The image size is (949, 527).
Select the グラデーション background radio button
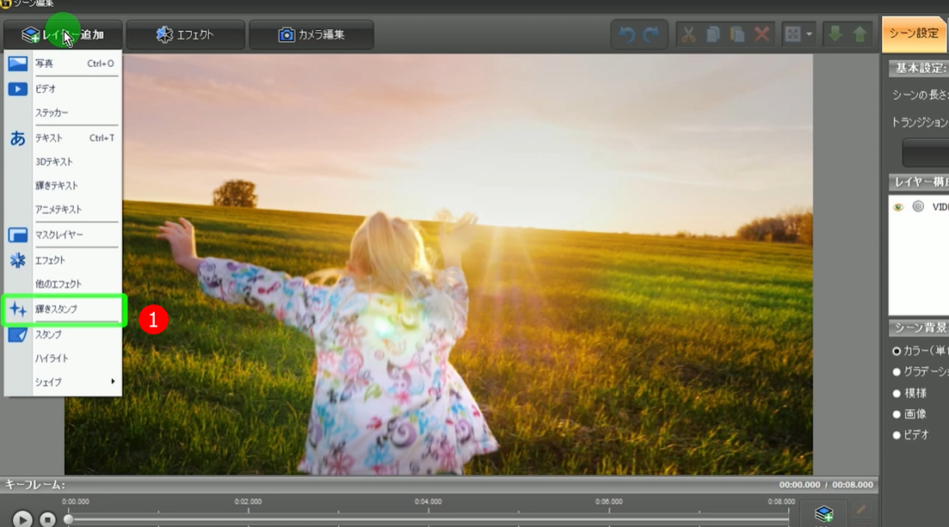click(897, 372)
